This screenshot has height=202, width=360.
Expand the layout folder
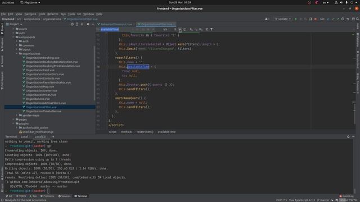(17, 49)
